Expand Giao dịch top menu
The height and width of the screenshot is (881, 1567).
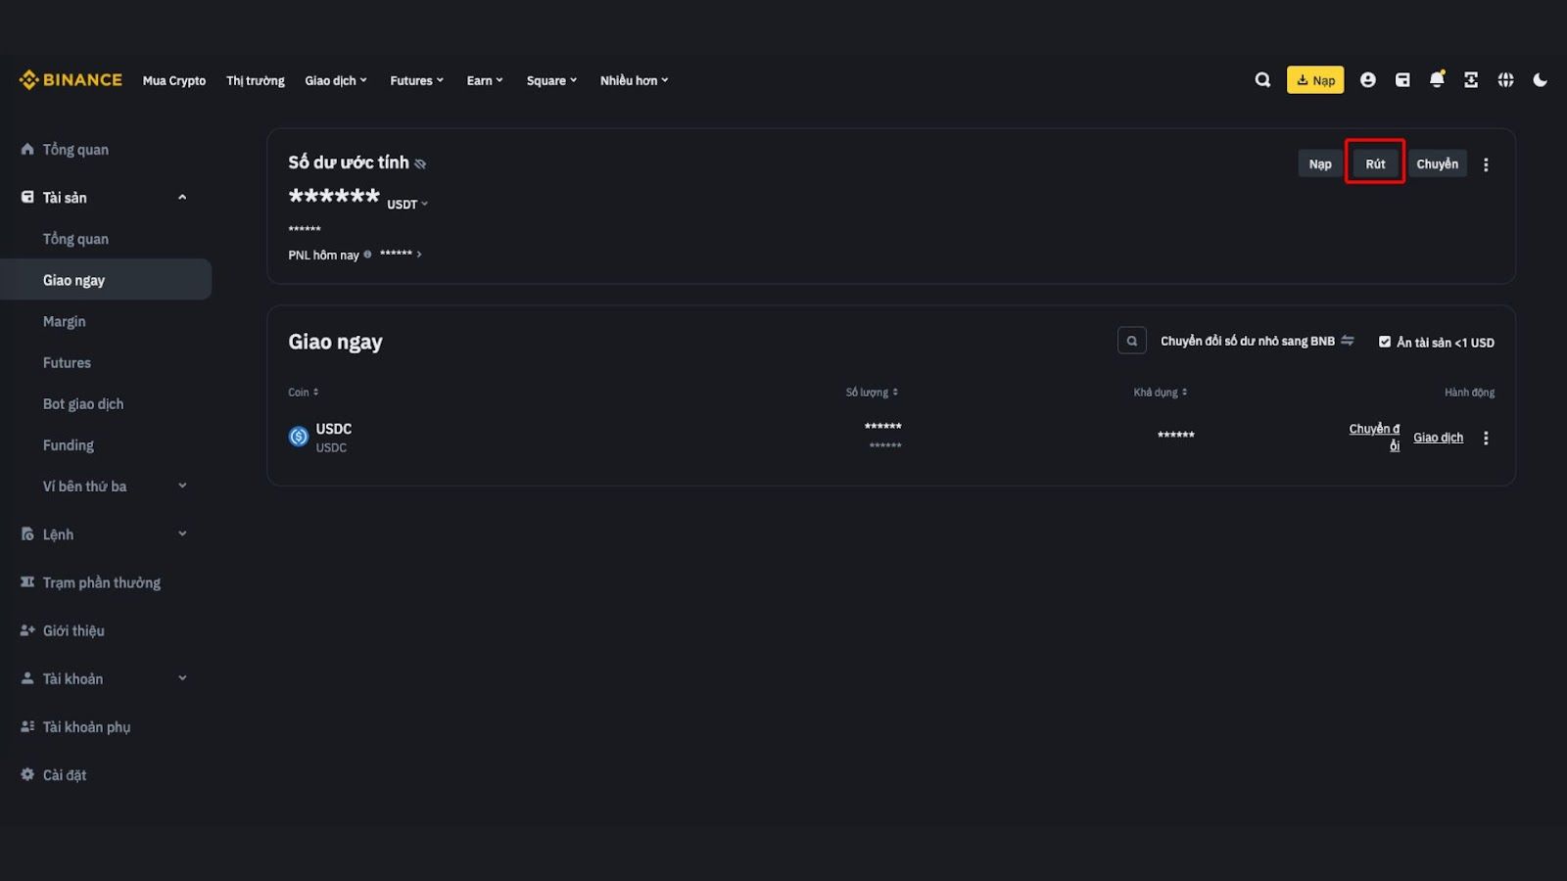336,80
